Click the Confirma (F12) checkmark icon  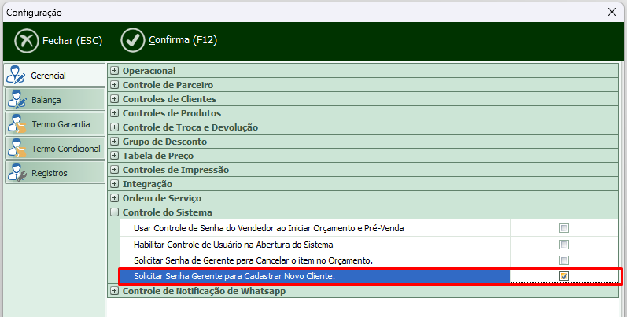pos(133,40)
